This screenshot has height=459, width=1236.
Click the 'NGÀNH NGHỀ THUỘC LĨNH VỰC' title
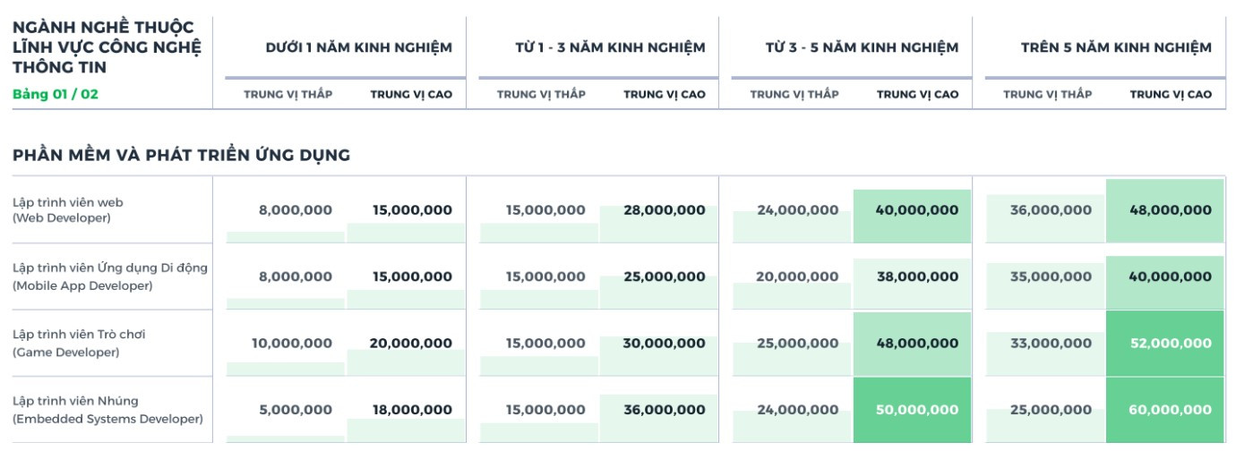(x=107, y=47)
